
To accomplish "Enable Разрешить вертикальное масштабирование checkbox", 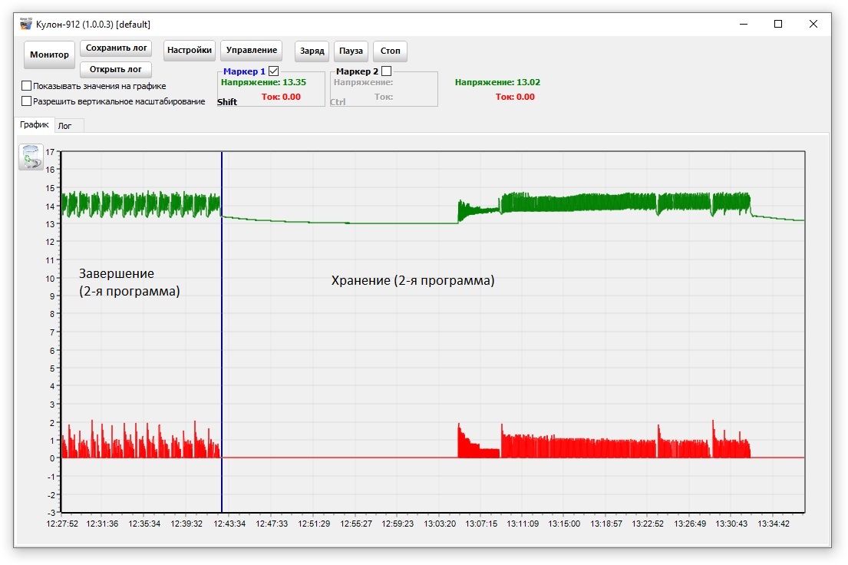I will click(27, 101).
